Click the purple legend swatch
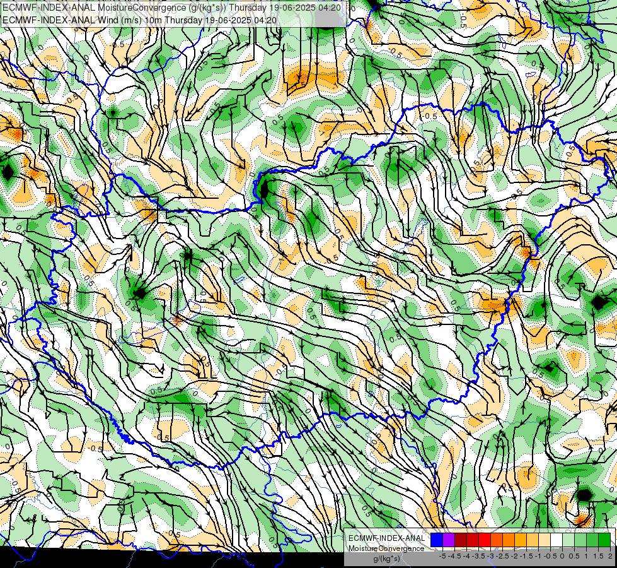 click(449, 540)
